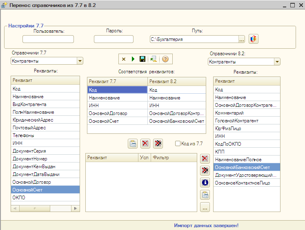Select 'ДокументНомер' in 7.7 list
Screen dimensions: 305x230
pos(45,159)
